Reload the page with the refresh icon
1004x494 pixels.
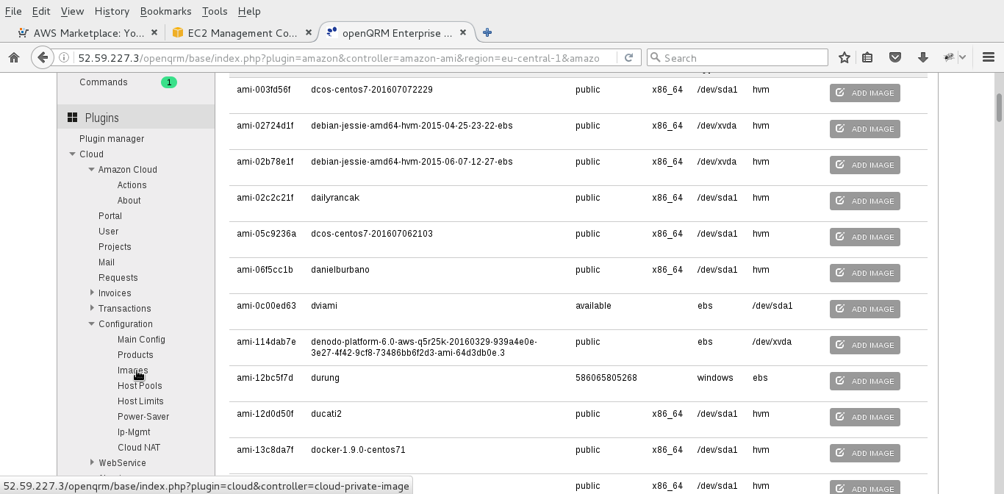[628, 57]
